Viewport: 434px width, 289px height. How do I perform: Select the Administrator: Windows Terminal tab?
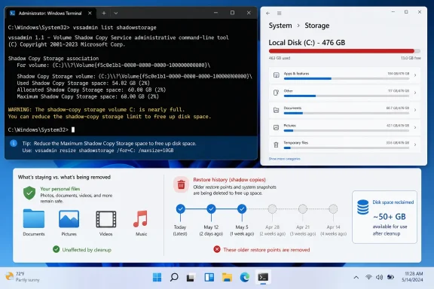click(51, 14)
